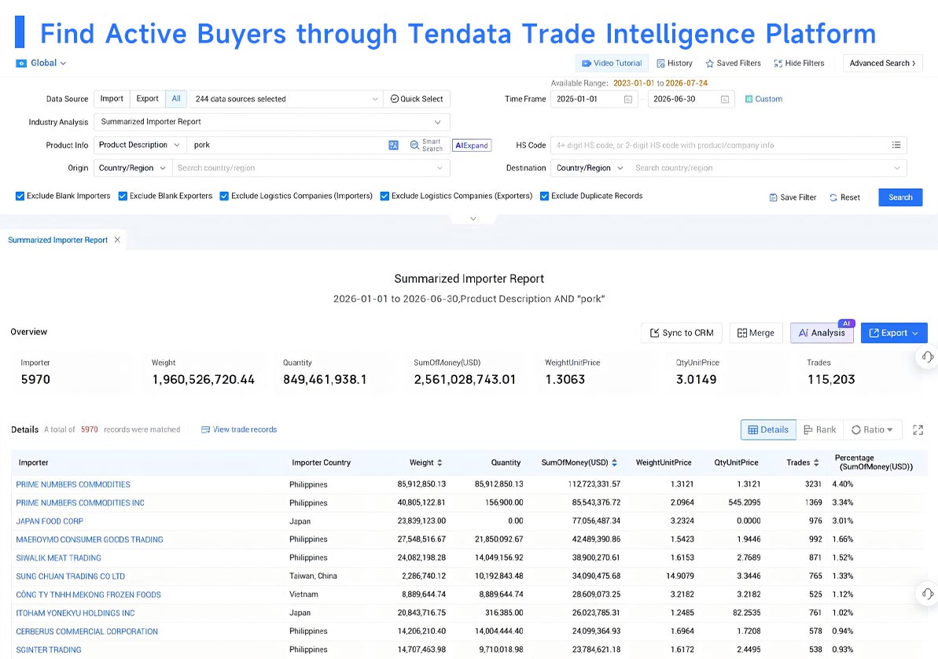Open end date calendar icon
This screenshot has width=938, height=659.
(x=724, y=99)
